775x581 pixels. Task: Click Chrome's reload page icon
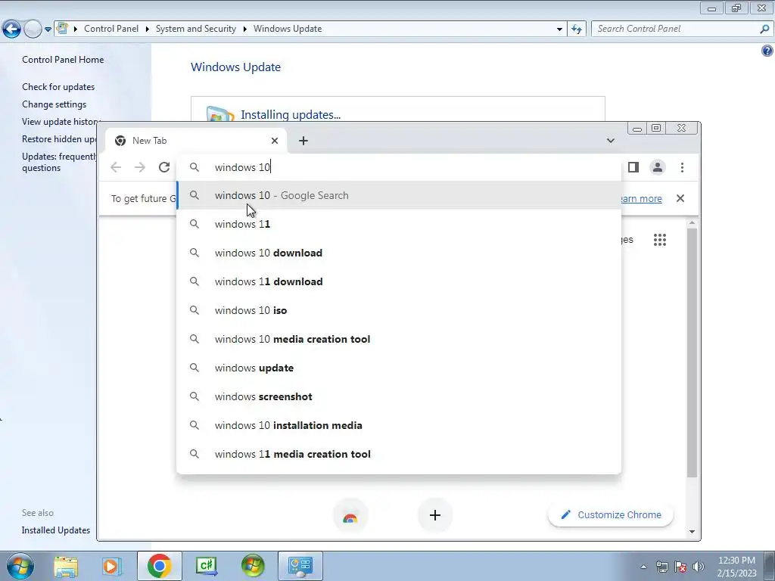point(164,167)
